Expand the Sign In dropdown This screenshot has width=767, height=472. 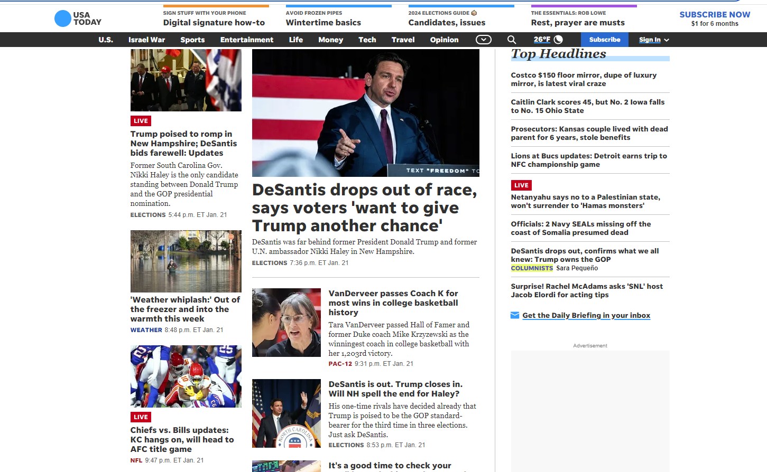point(654,40)
